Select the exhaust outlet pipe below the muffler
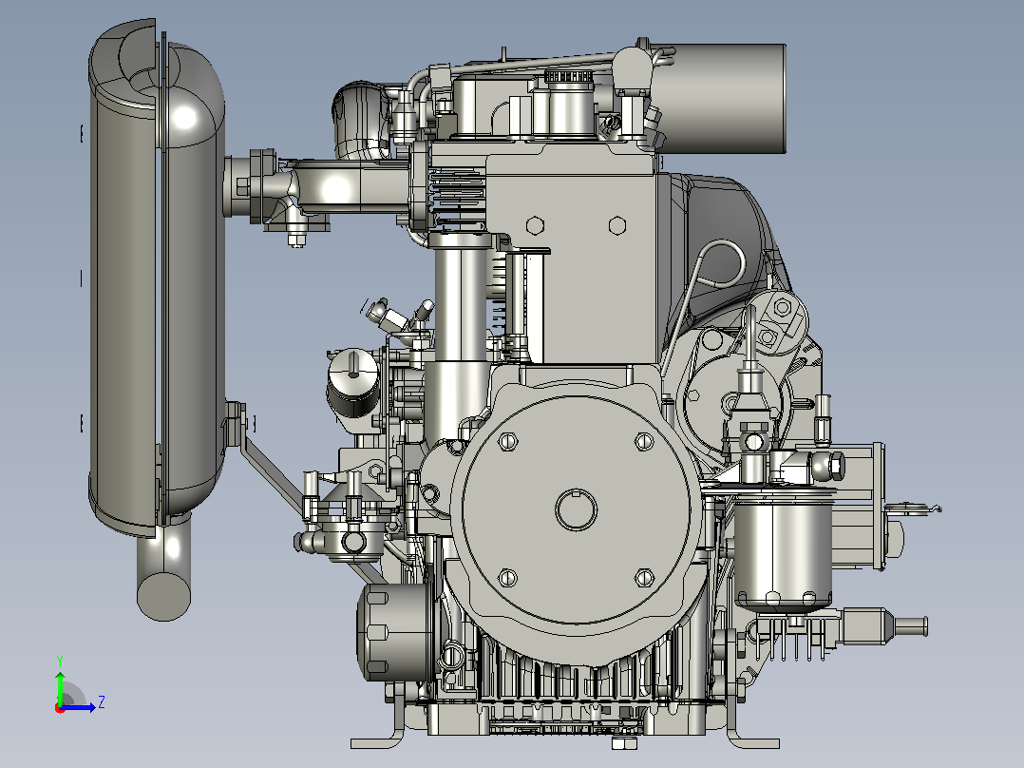Viewport: 1024px width, 768px height. (164, 568)
